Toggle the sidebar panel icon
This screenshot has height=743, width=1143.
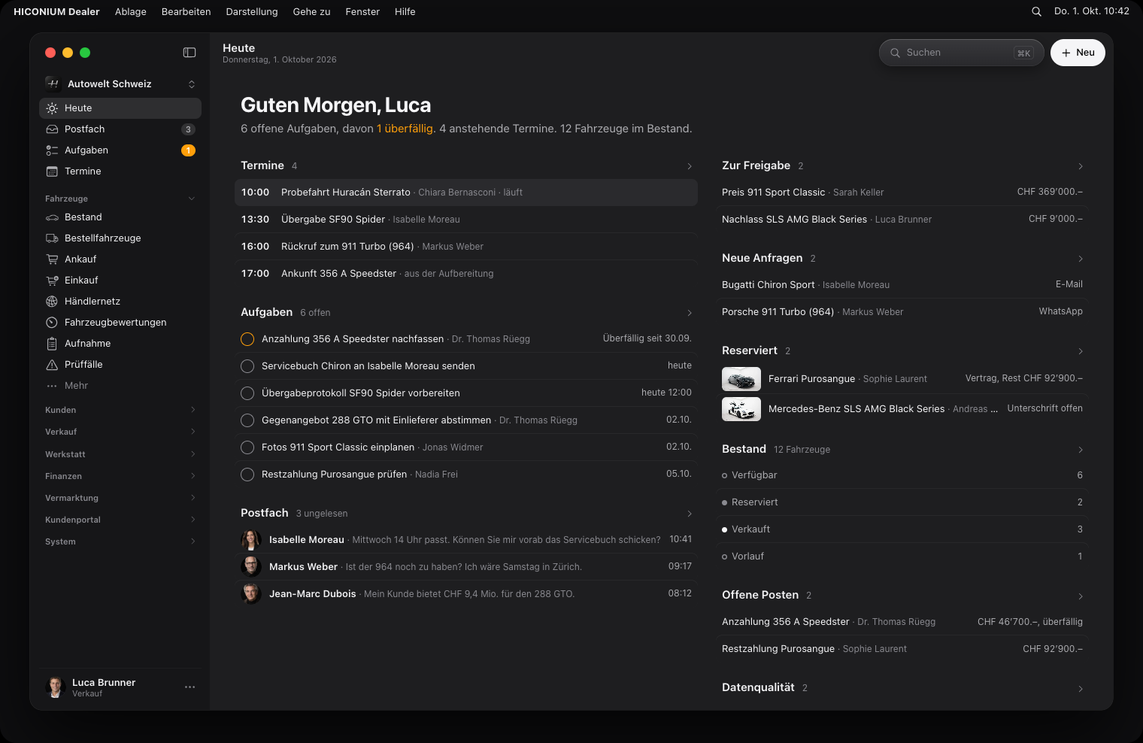click(x=189, y=53)
